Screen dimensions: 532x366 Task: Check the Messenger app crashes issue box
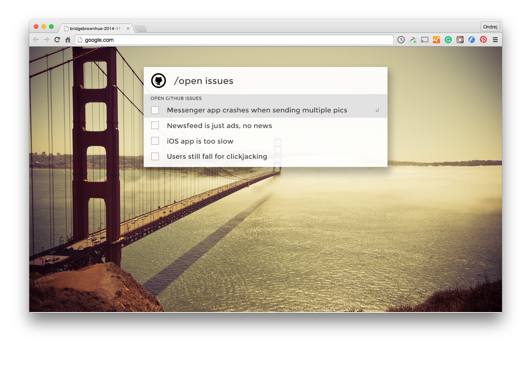pos(155,110)
